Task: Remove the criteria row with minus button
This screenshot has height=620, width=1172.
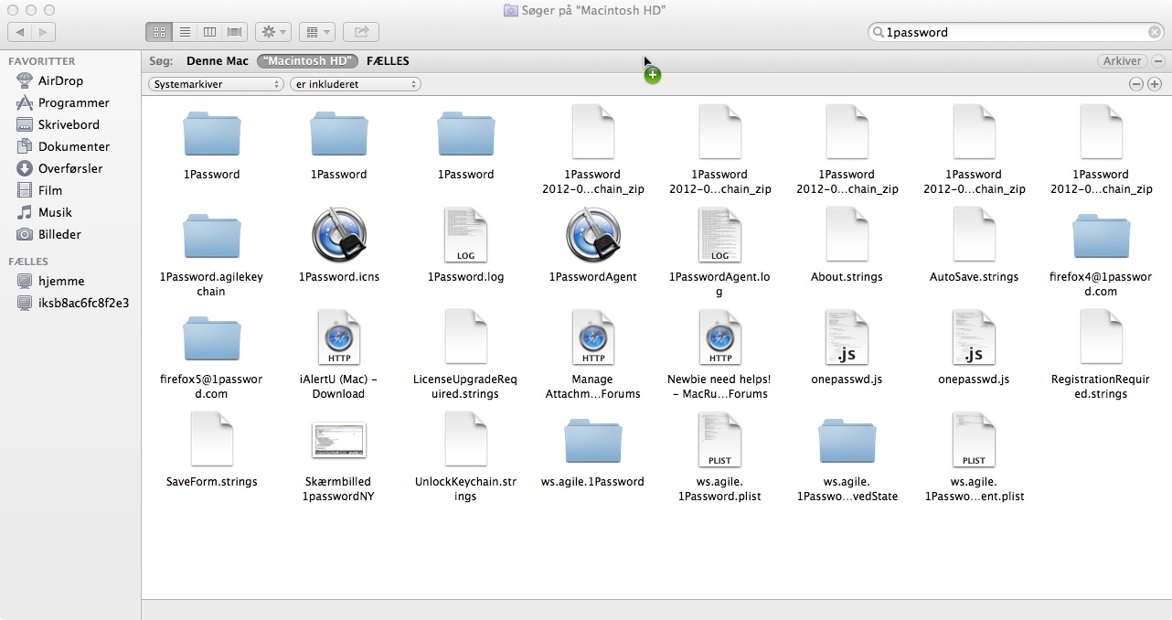Action: (1136, 84)
